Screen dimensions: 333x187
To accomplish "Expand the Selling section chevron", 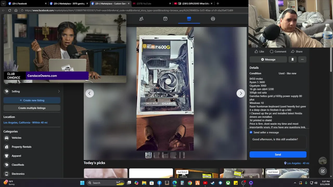I will (59, 91).
